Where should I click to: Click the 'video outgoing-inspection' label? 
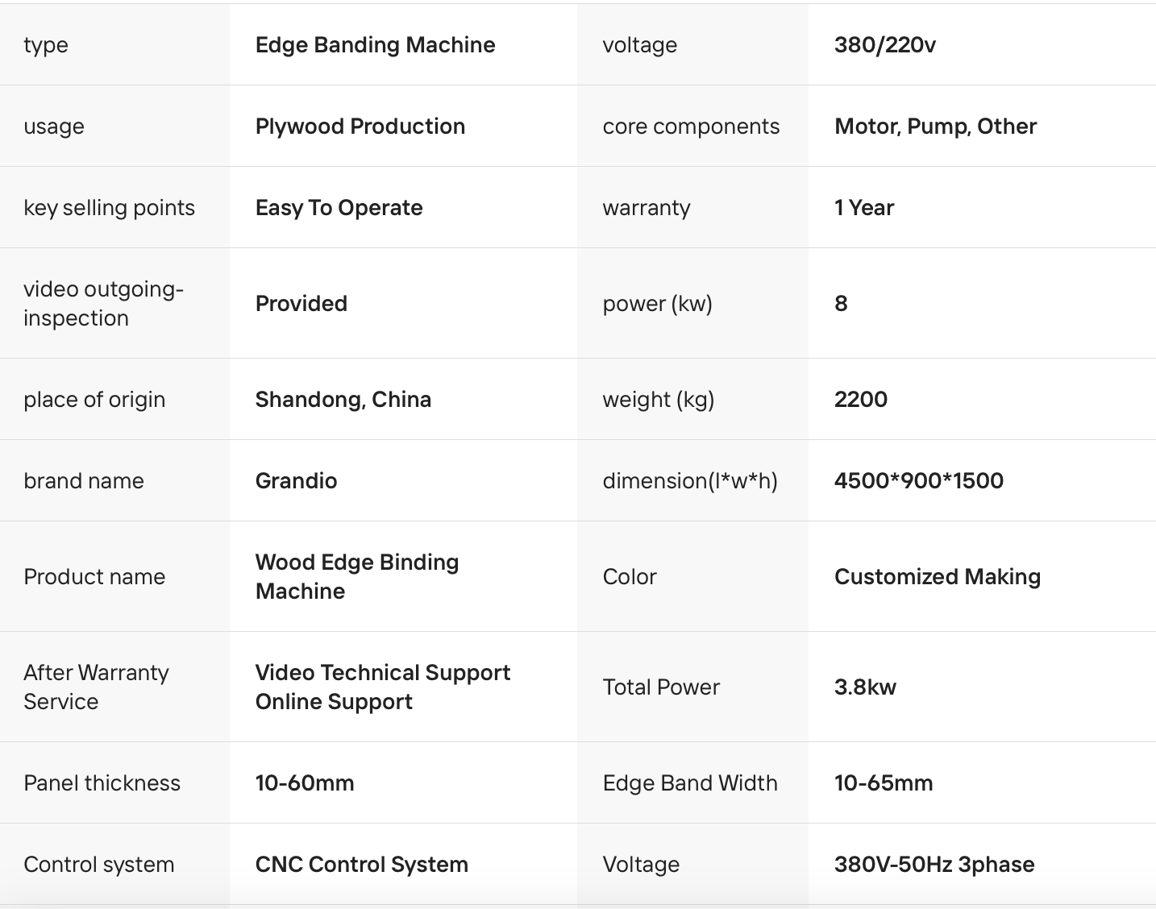[x=103, y=304]
